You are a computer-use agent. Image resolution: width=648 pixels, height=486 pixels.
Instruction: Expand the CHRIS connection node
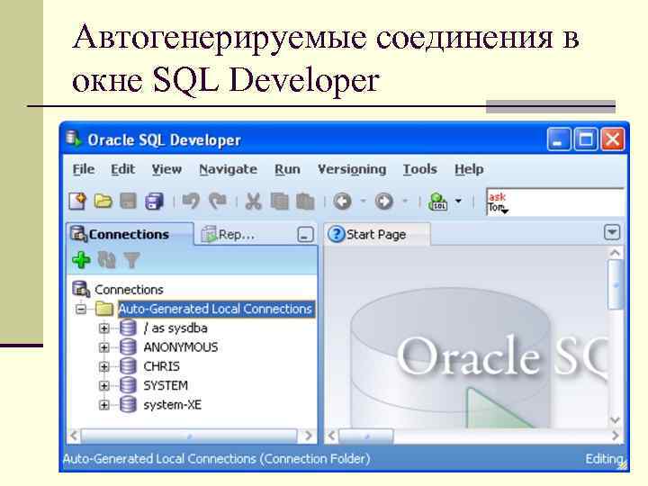click(104, 366)
